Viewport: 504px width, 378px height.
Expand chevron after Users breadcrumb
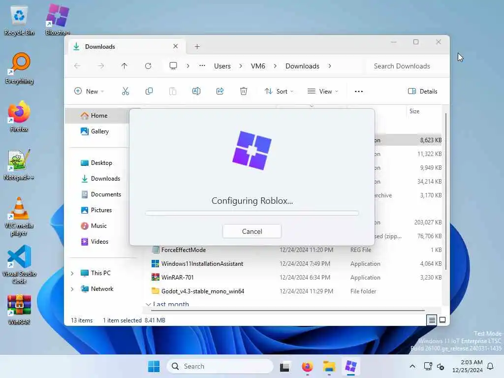241,66
